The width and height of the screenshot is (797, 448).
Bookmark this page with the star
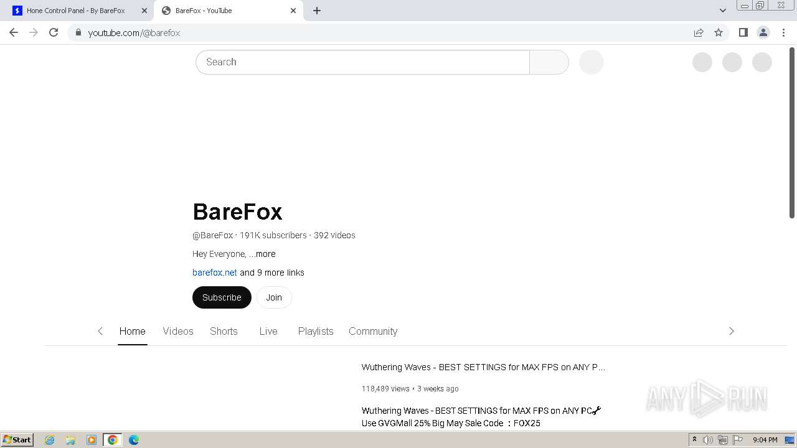point(719,32)
